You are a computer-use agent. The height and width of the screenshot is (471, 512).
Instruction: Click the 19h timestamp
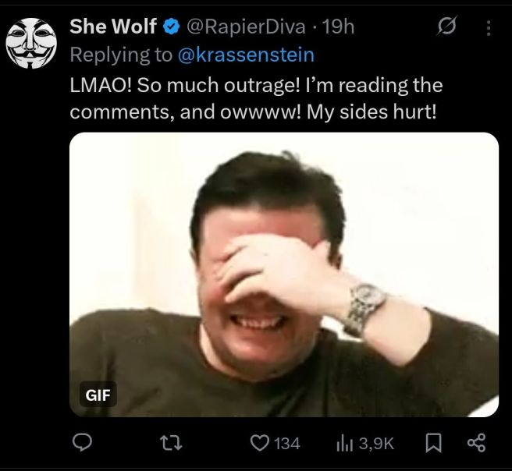pos(338,27)
